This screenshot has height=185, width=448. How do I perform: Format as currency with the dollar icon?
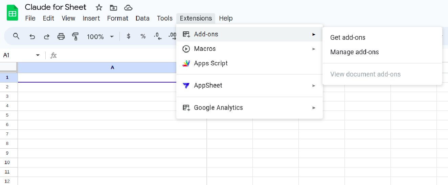[x=129, y=36]
